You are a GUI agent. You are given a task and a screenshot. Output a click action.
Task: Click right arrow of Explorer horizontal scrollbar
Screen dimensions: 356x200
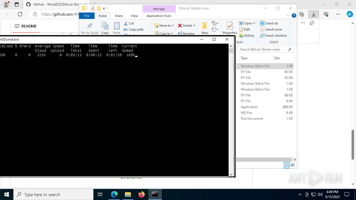pos(295,159)
